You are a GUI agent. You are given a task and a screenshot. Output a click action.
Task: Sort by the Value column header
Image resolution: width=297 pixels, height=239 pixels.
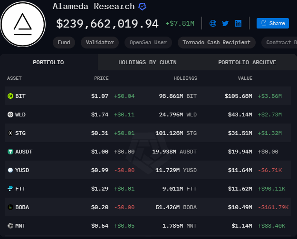[x=245, y=78]
